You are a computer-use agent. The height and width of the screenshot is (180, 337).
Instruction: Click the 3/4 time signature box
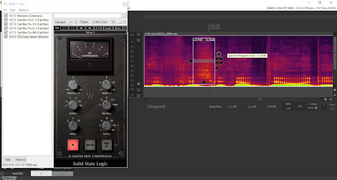(x=300, y=106)
